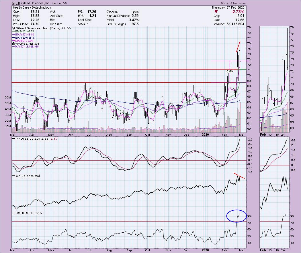The height and width of the screenshot is (253, 301).
Task: Click the Last Size label
Action: [85, 20]
